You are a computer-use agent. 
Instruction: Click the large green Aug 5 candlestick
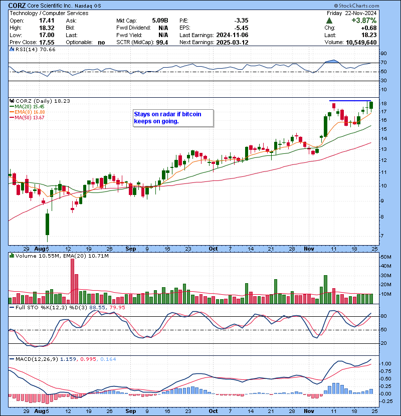[x=48, y=224]
